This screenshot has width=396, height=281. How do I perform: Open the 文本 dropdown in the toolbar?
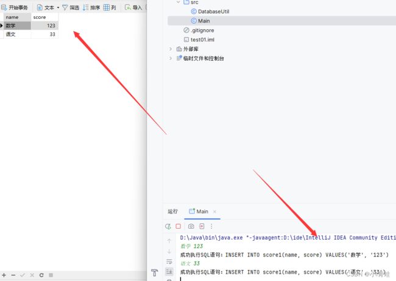click(48, 7)
